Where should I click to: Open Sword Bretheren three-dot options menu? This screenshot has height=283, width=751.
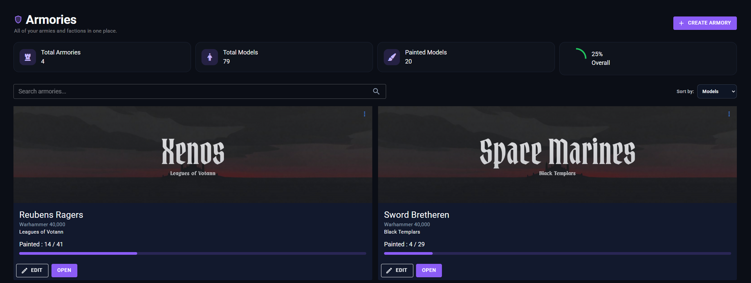click(729, 114)
